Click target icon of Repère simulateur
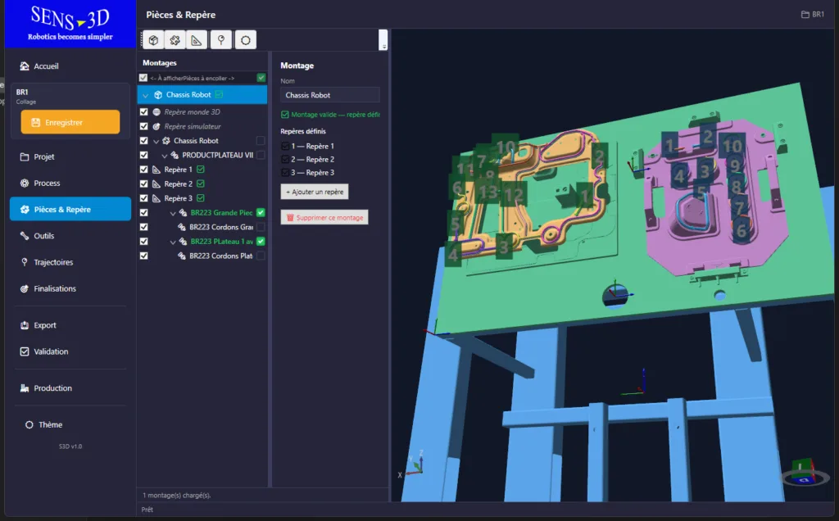The width and height of the screenshot is (839, 521). (156, 126)
